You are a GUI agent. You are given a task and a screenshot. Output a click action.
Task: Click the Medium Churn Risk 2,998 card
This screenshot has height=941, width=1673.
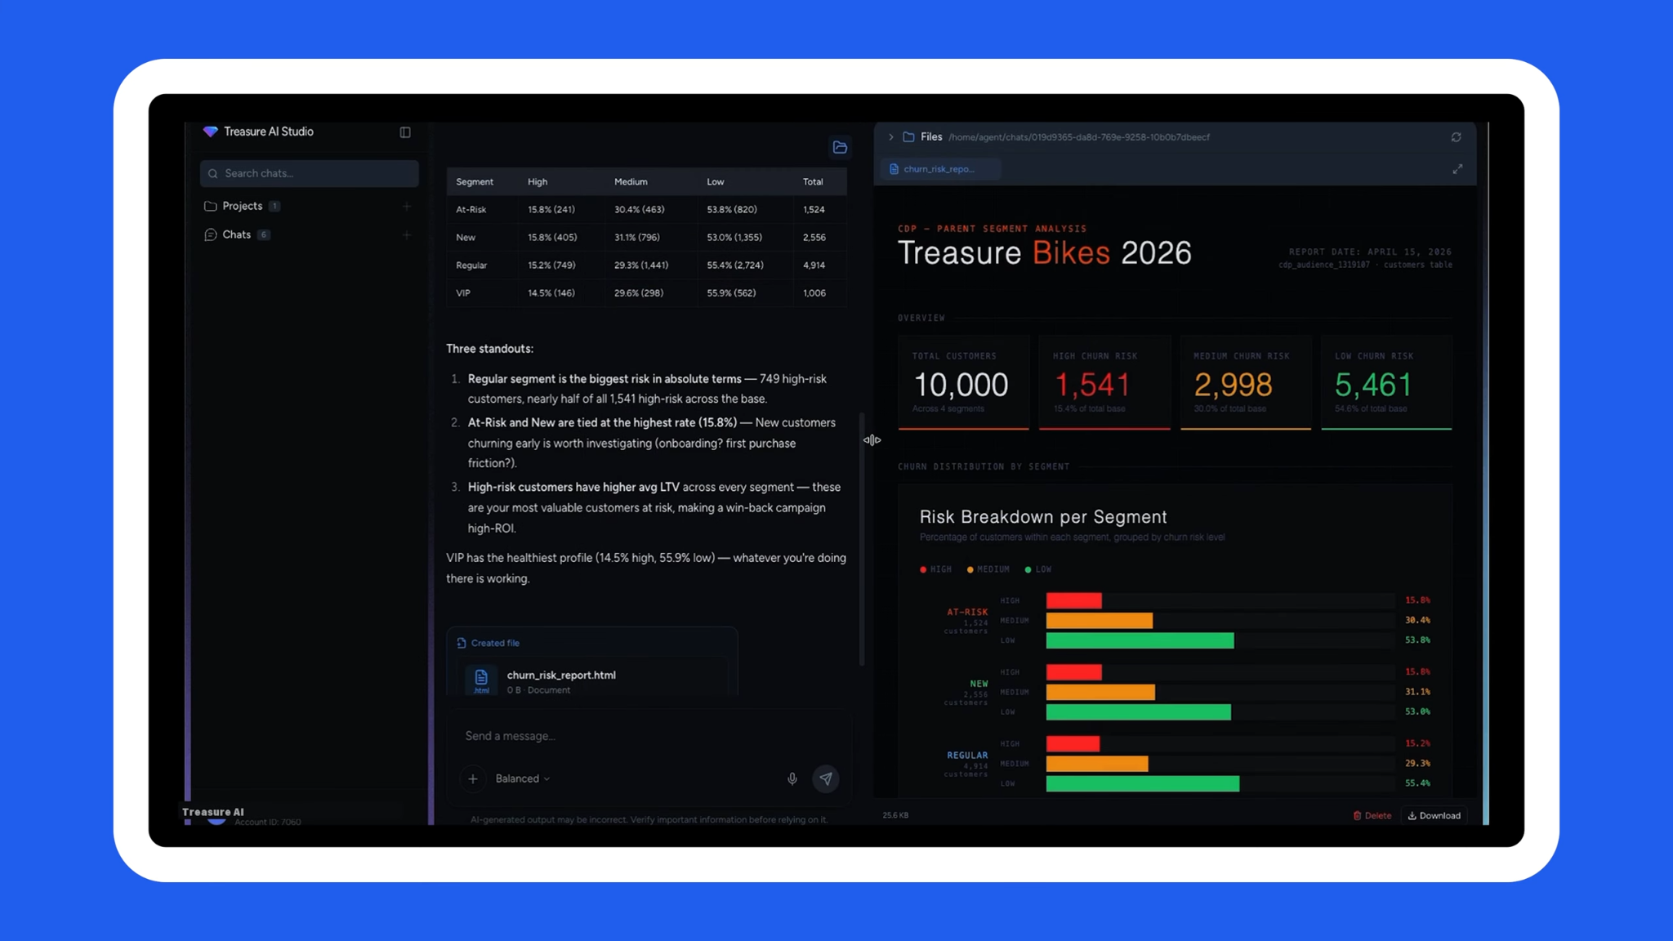coord(1246,382)
